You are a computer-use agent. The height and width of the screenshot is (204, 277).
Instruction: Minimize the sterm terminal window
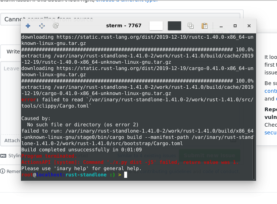coord(221,26)
